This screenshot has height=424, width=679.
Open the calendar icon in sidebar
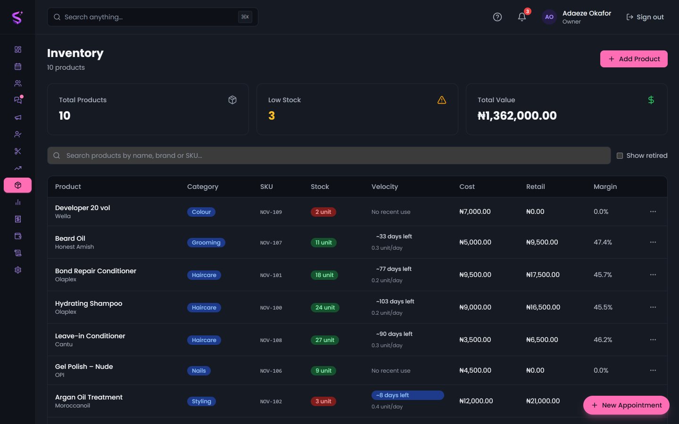tap(18, 66)
